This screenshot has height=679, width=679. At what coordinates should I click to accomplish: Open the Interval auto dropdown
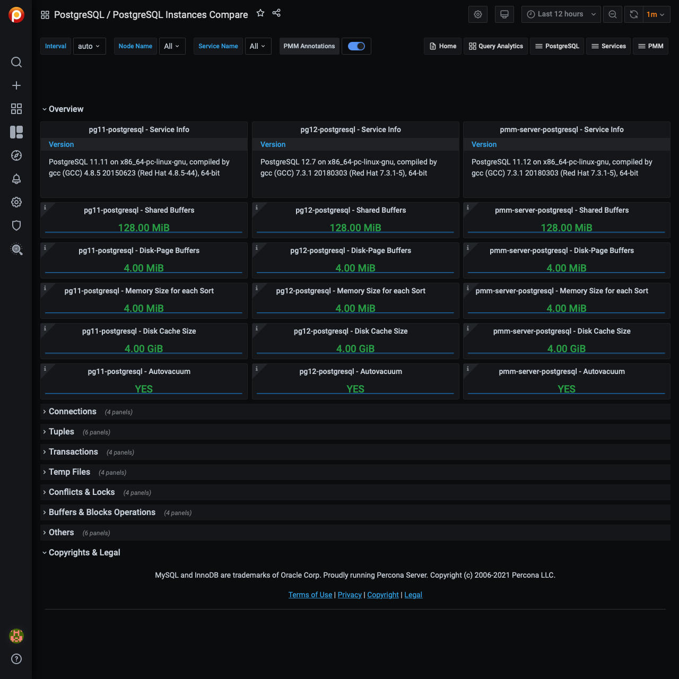89,46
